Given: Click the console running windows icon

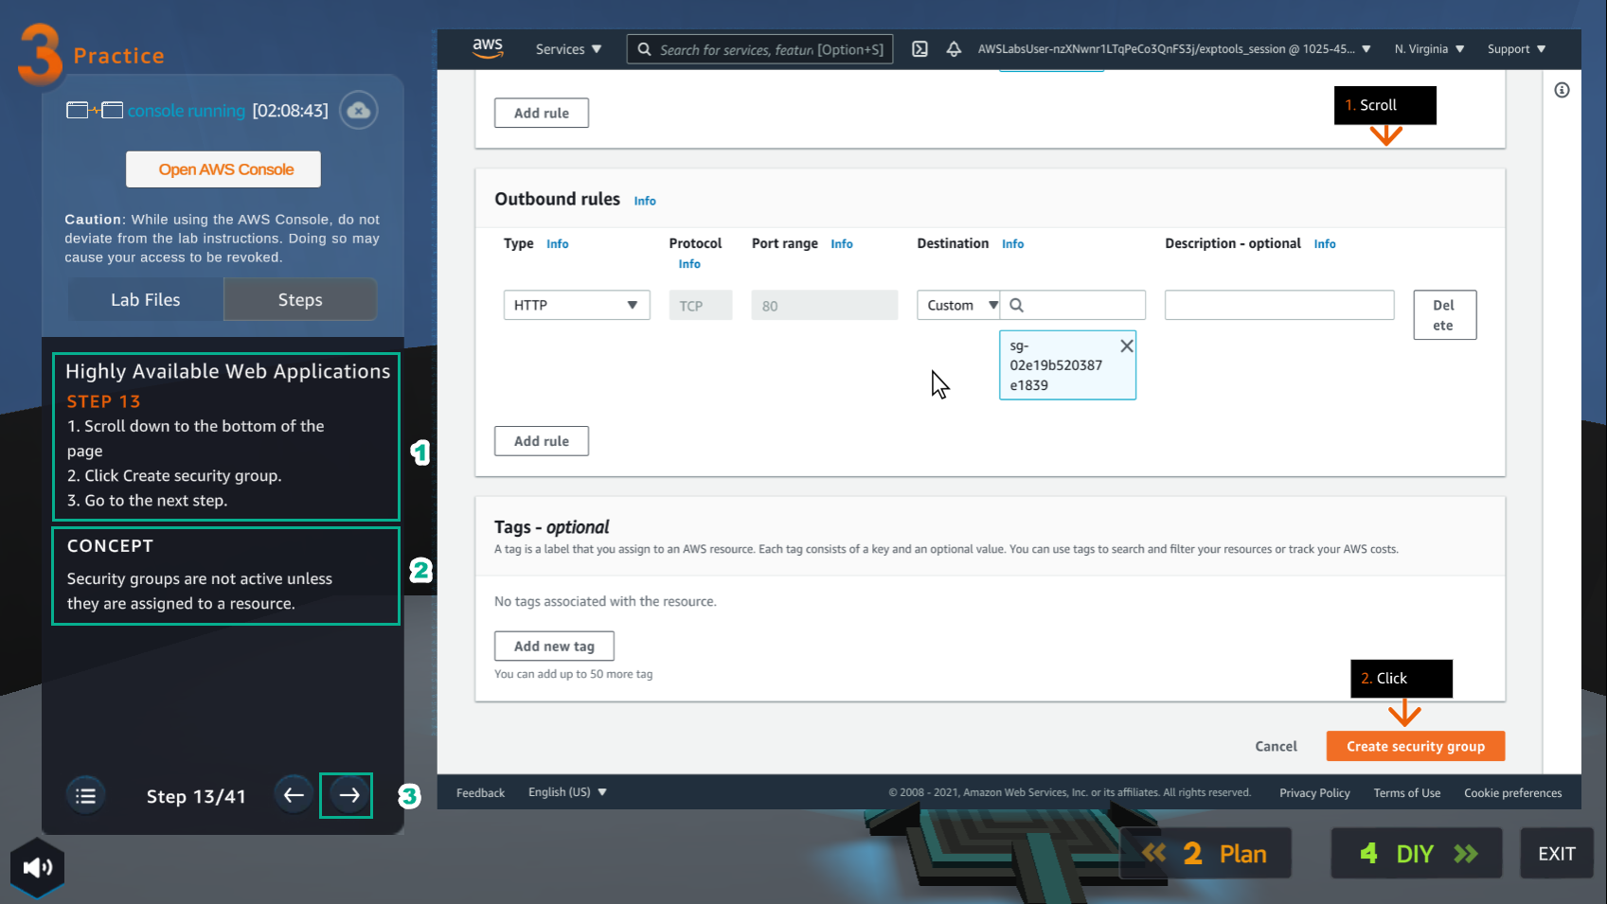Looking at the screenshot, I should pyautogui.click(x=95, y=111).
